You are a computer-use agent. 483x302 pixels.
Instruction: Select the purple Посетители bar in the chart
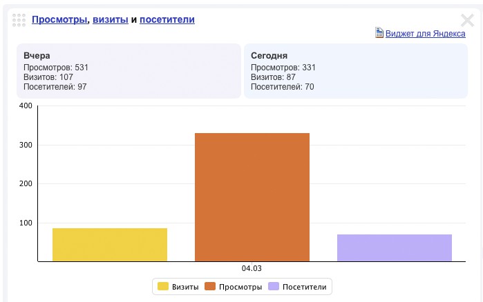pyautogui.click(x=395, y=248)
